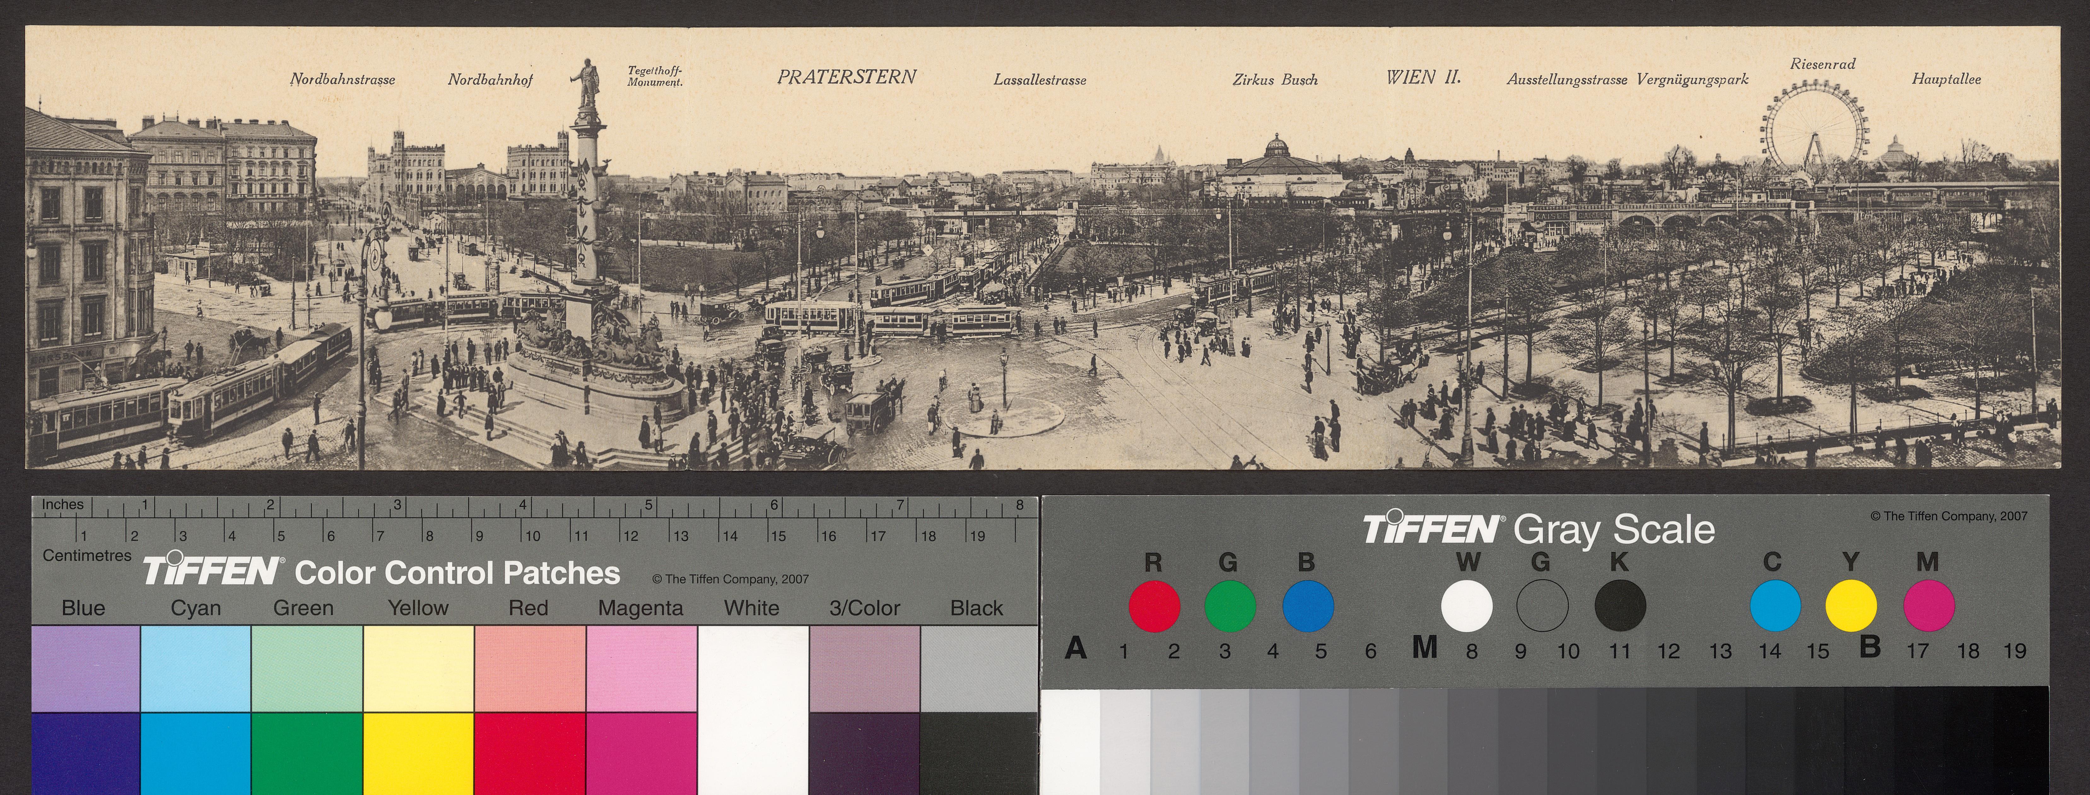Click the "Tegetthoff-Monument." caption
Image resolution: width=2090 pixels, height=795 pixels.
(x=655, y=76)
